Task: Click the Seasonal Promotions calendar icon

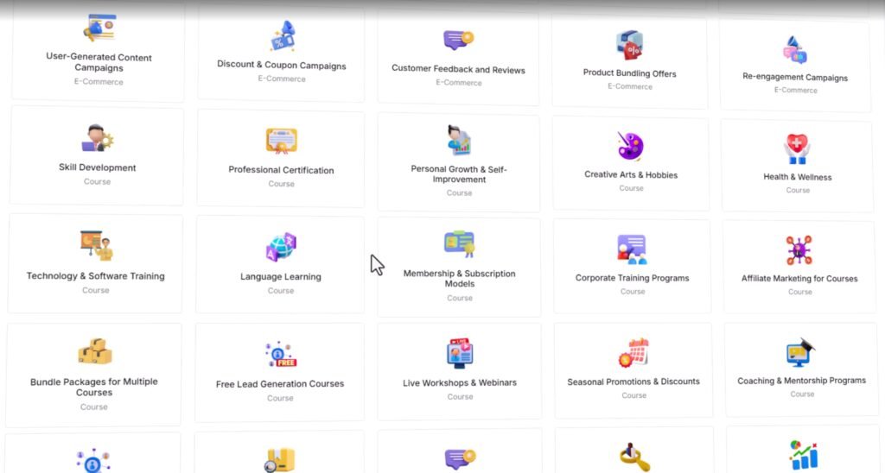Action: coord(634,352)
